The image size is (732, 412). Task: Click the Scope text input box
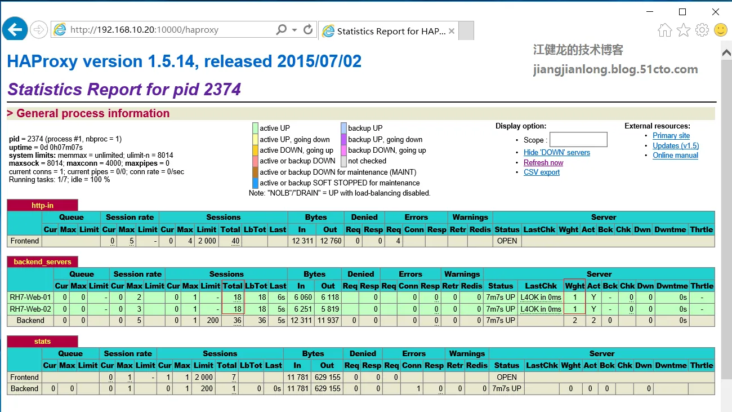click(x=578, y=139)
